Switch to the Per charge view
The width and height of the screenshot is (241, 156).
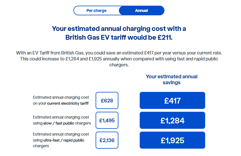96,10
